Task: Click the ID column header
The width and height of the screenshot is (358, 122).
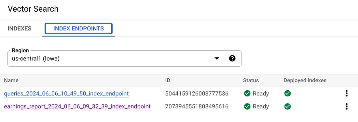Action: [168, 81]
